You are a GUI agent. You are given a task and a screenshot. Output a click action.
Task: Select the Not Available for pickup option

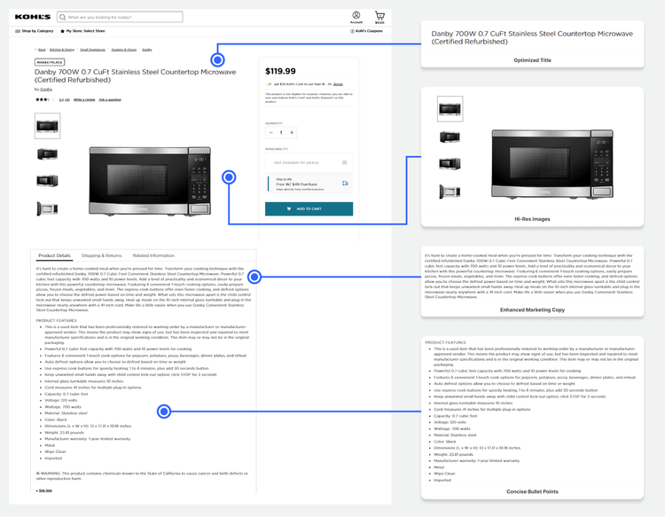coord(309,162)
